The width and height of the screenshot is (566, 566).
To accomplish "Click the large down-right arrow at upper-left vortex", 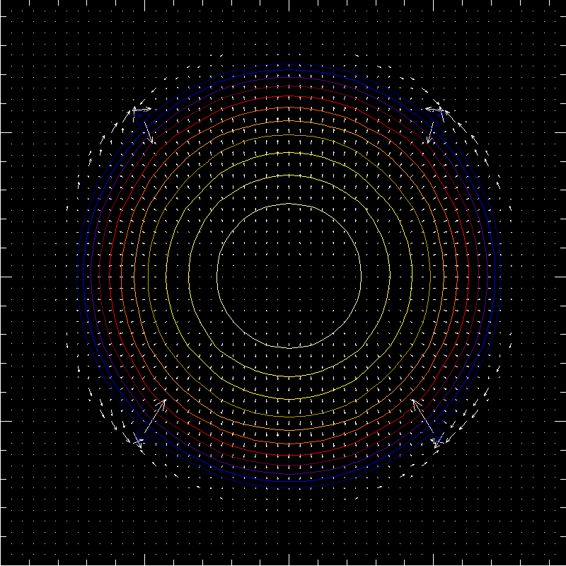I will point(149,132).
